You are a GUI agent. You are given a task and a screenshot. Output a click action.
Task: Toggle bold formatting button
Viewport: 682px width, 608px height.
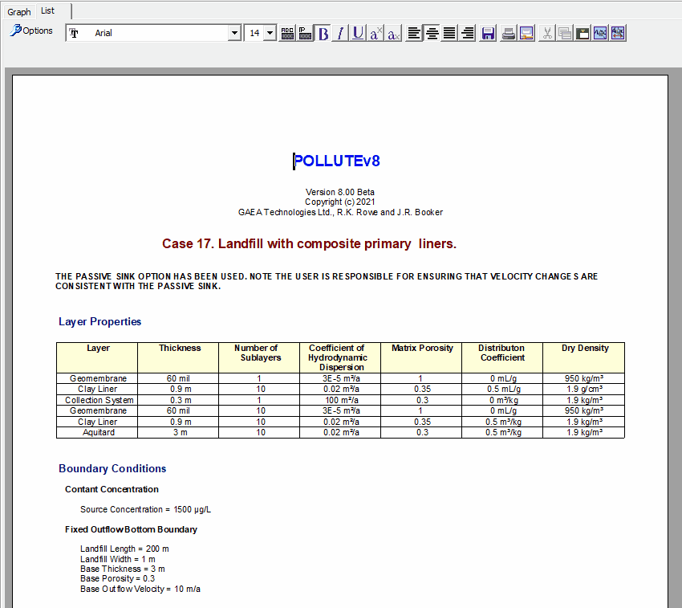click(323, 33)
